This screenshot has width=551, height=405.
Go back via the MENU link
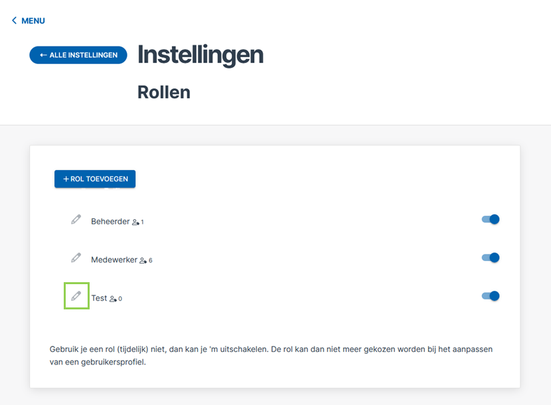click(x=29, y=21)
